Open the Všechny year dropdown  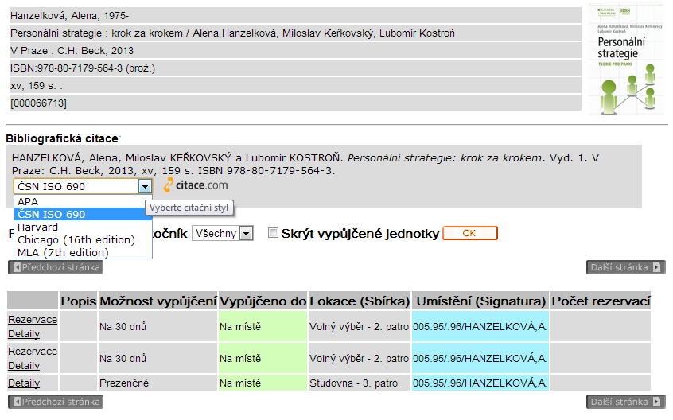222,233
